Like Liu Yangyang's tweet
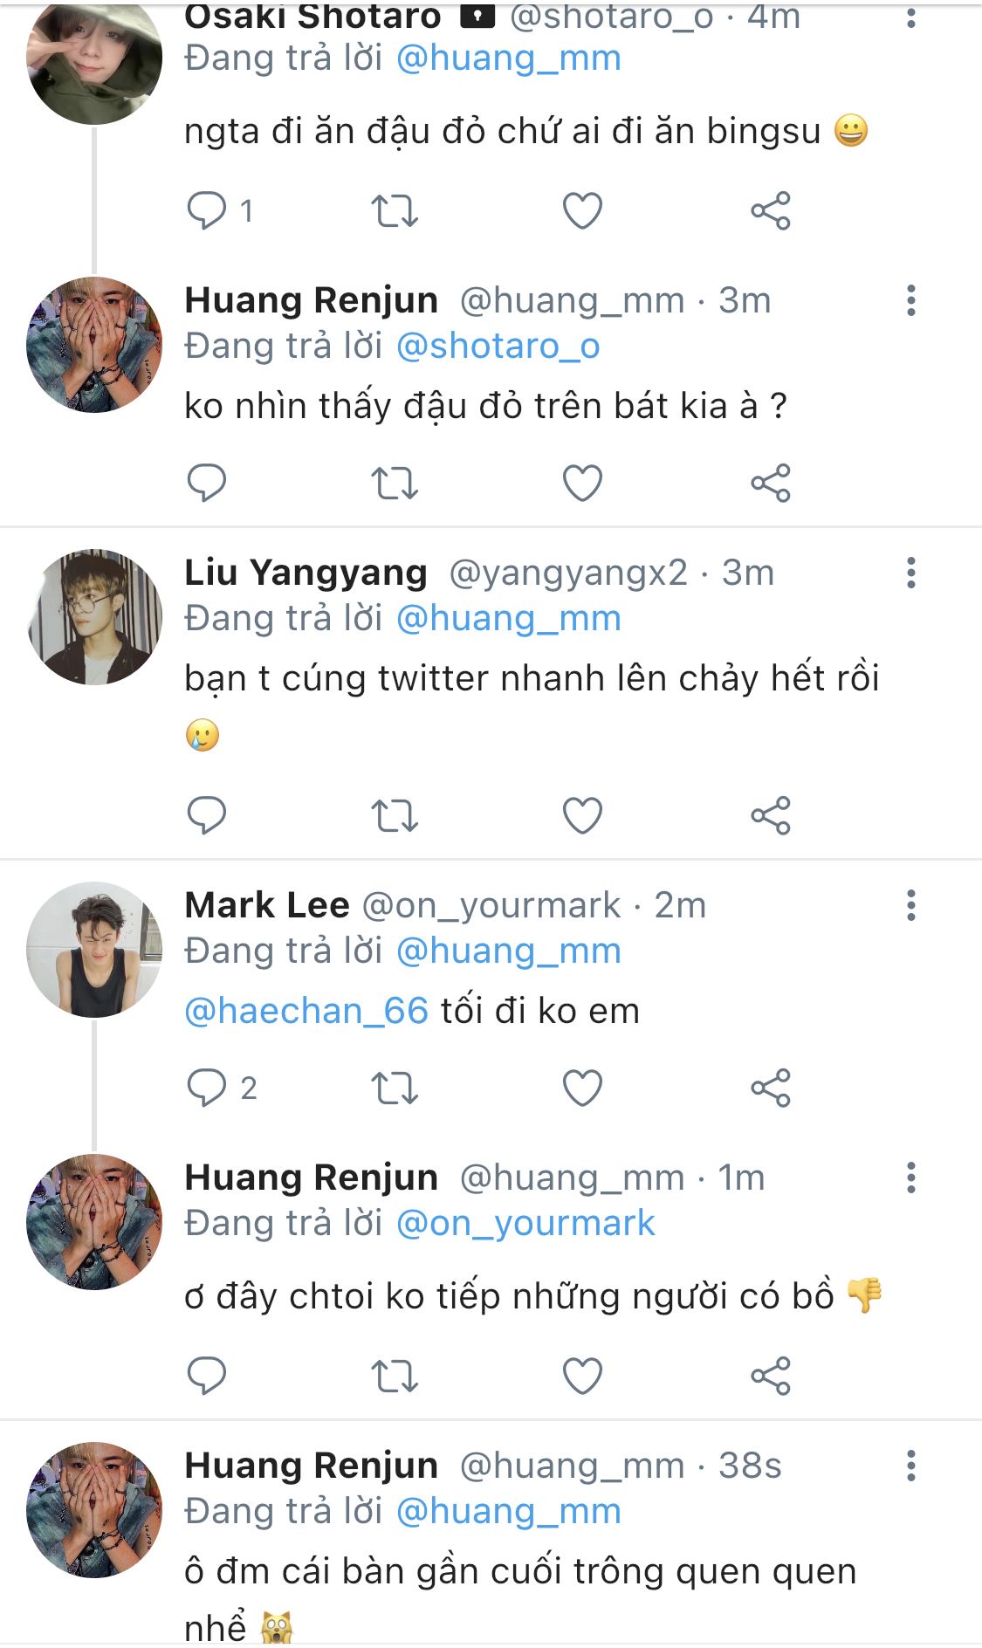Image resolution: width=982 pixels, height=1648 pixels. click(x=582, y=816)
